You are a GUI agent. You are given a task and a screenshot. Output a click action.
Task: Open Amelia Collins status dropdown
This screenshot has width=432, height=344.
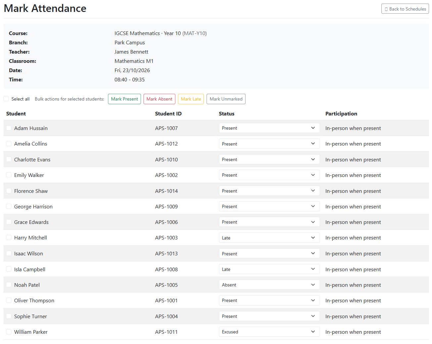coord(269,144)
